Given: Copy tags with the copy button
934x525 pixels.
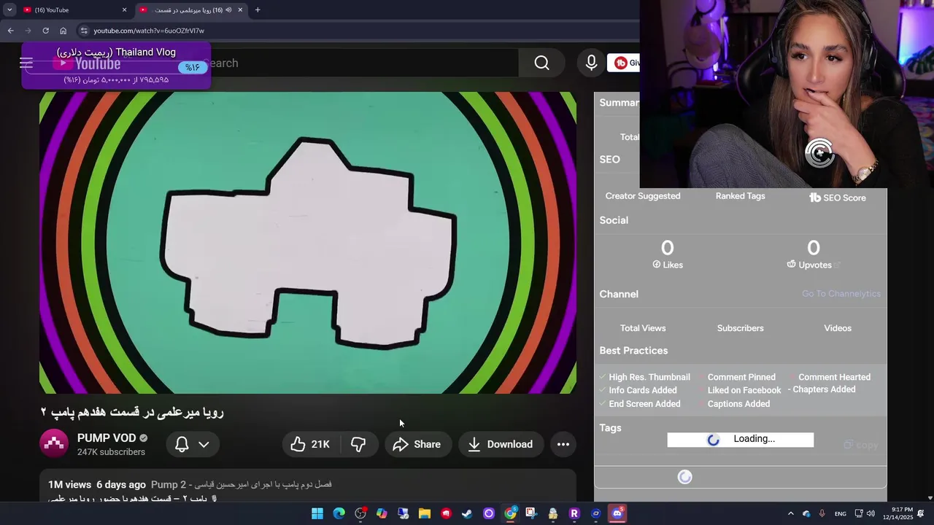Looking at the screenshot, I should (861, 445).
